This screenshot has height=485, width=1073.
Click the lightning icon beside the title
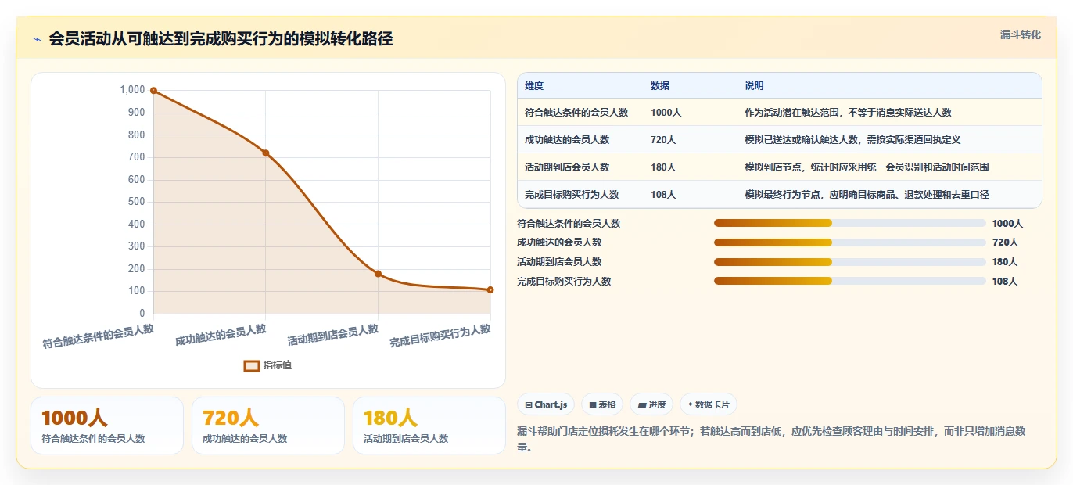37,40
